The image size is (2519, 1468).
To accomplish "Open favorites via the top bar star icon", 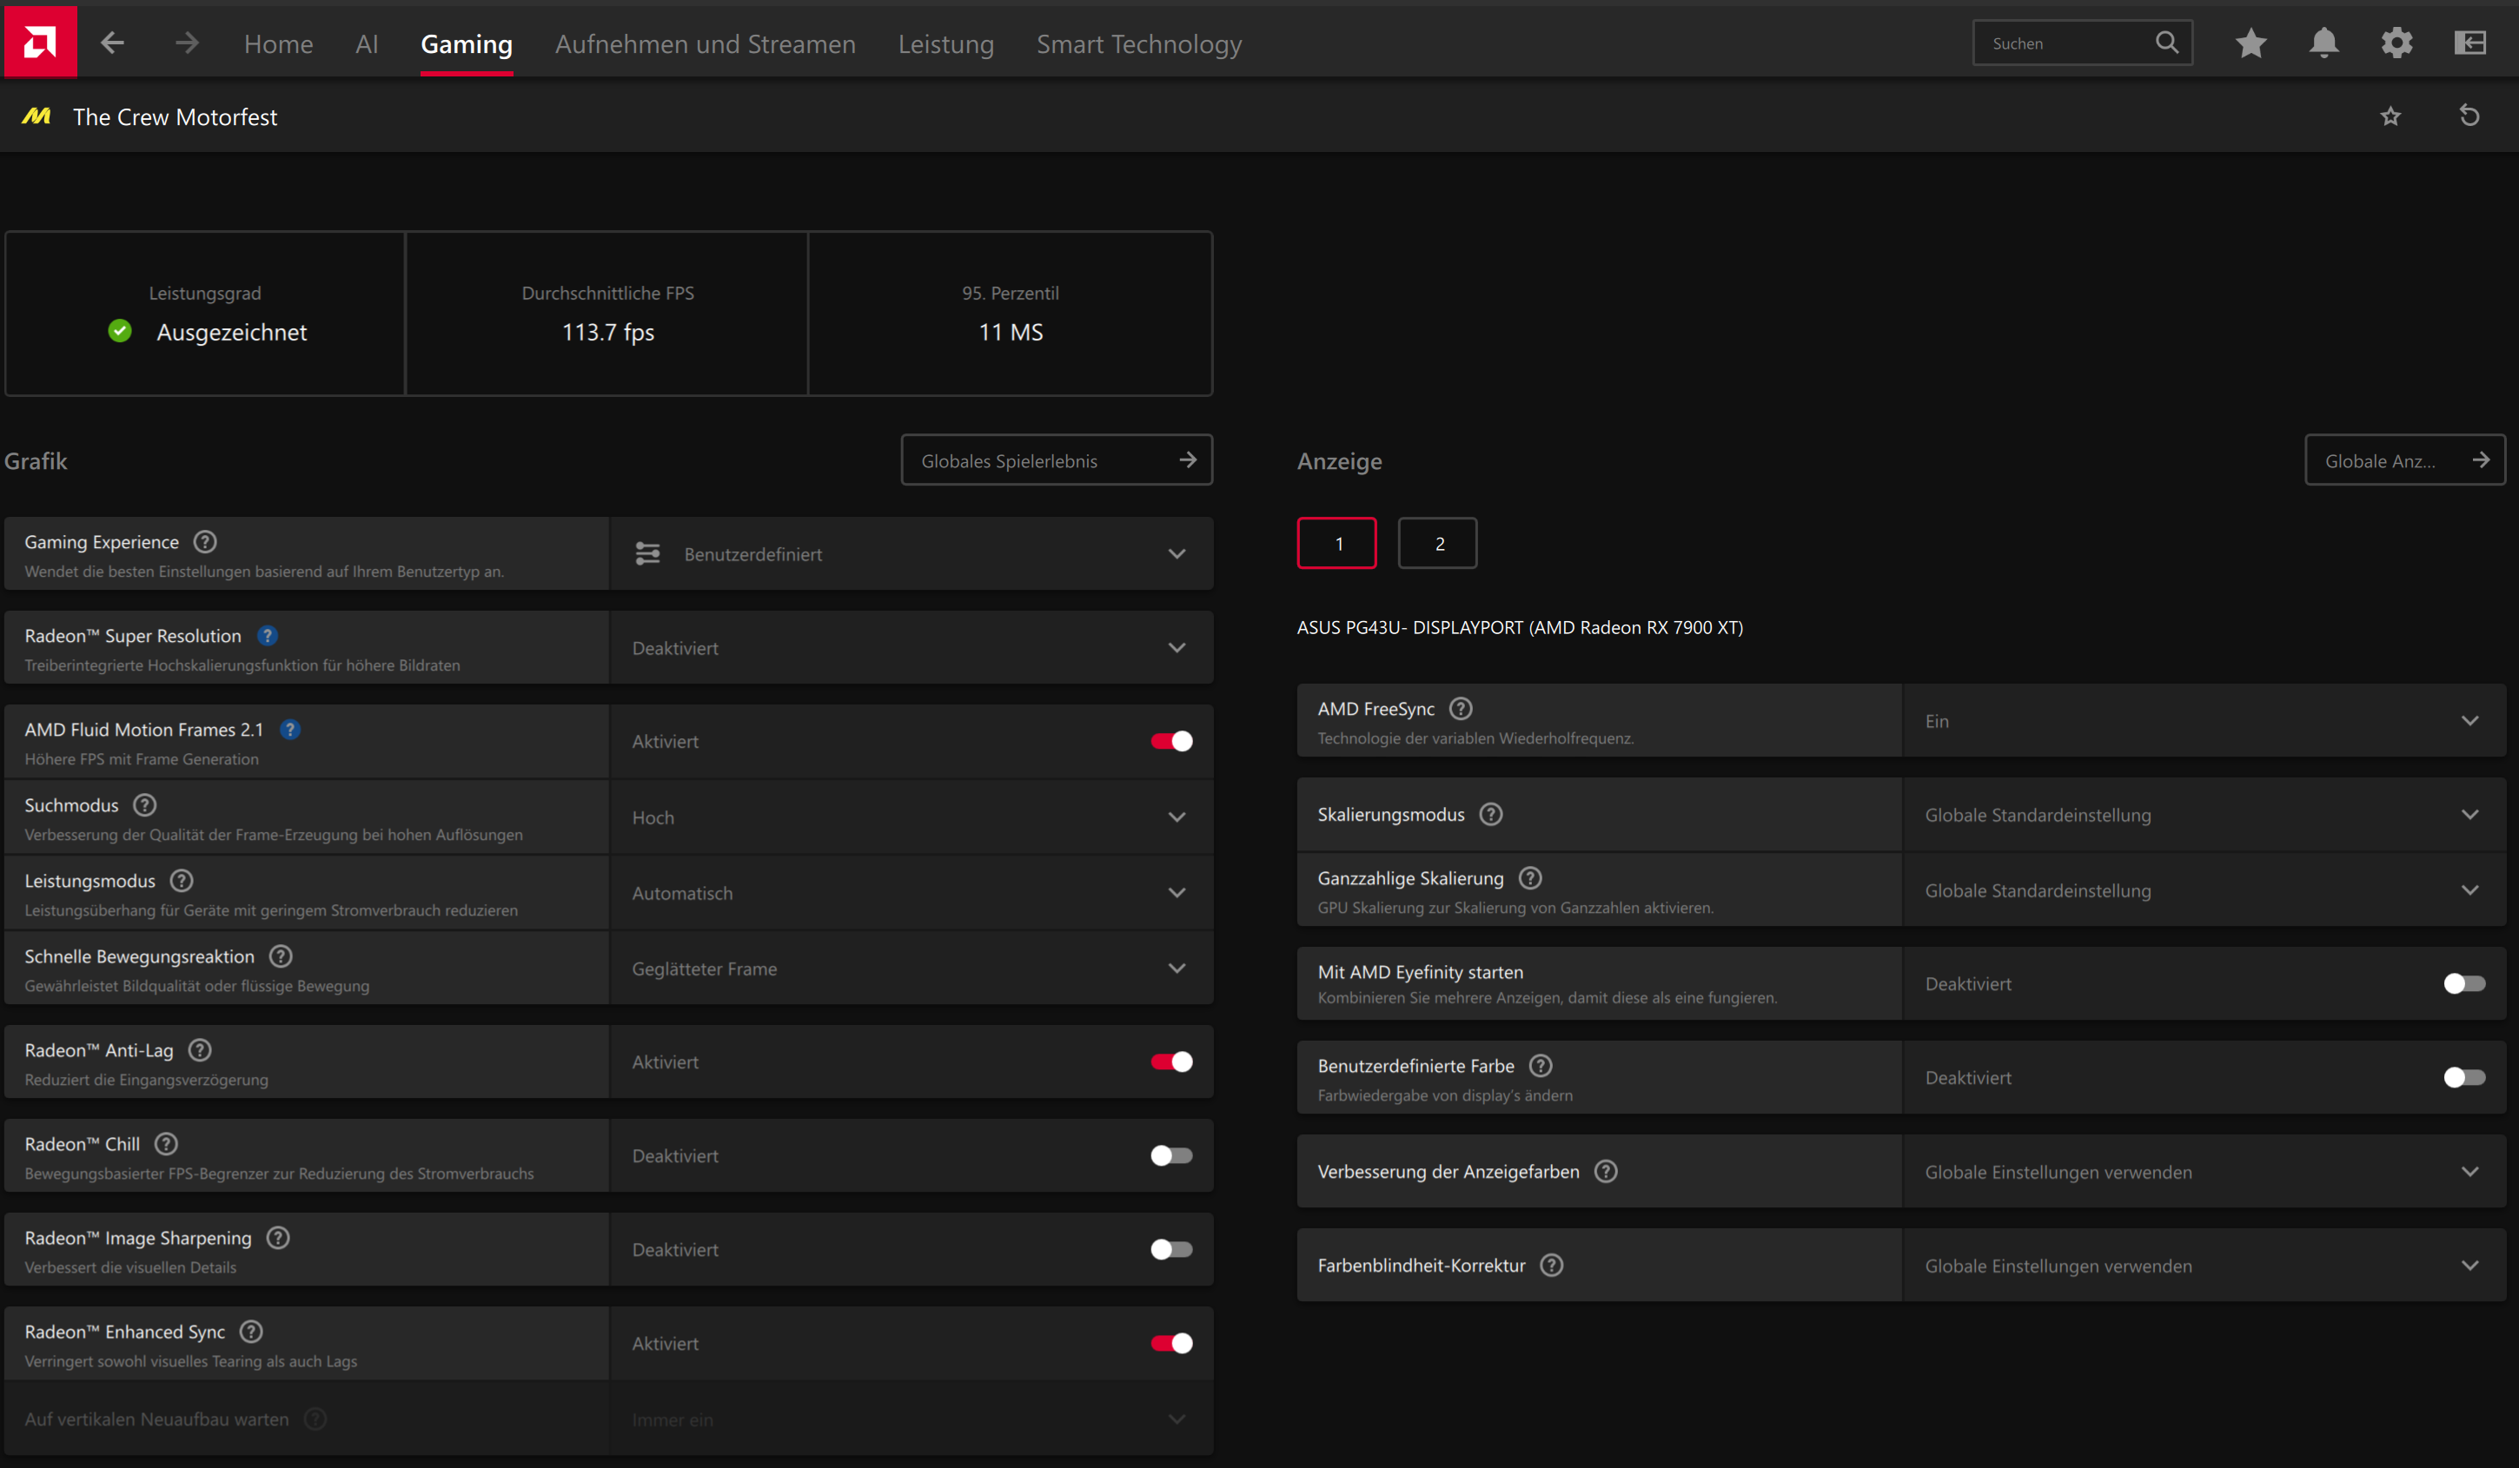I will pyautogui.click(x=2251, y=43).
